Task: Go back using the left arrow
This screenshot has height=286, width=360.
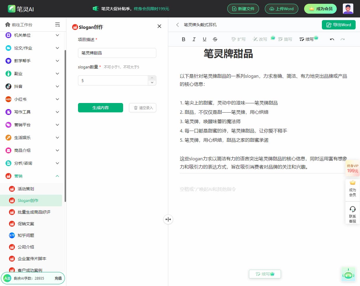Action: [x=178, y=25]
